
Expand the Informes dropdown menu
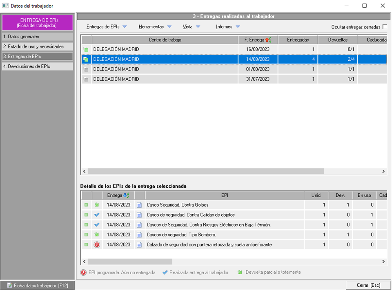pos(228,27)
